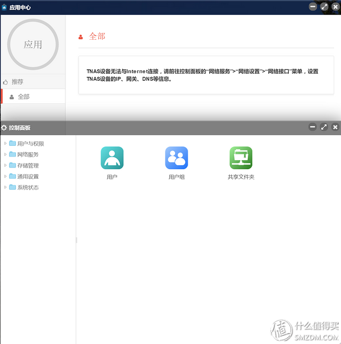Select the 推荐 category in 应用中心
The image size is (341, 344).
tap(33, 82)
